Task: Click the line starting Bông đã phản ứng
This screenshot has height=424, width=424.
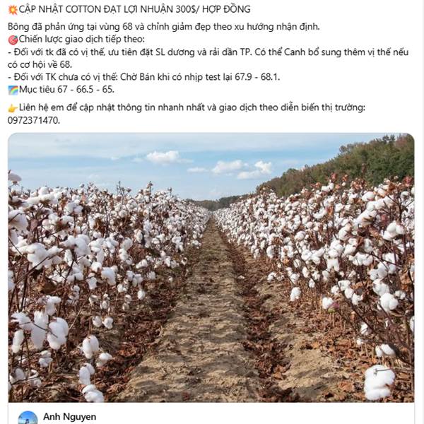Action: tap(164, 27)
